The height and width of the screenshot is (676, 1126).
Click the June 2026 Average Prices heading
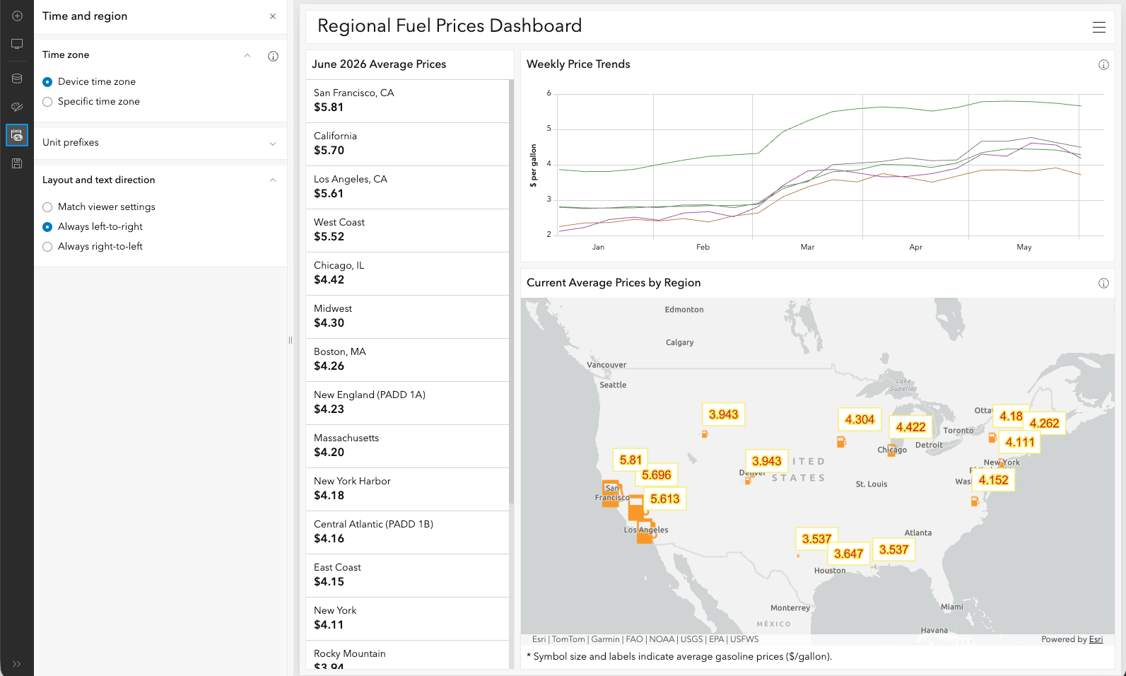[379, 64]
